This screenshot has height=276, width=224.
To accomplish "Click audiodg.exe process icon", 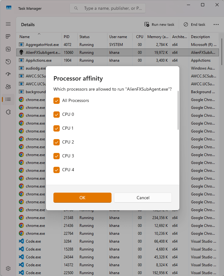I will (x=21, y=68).
